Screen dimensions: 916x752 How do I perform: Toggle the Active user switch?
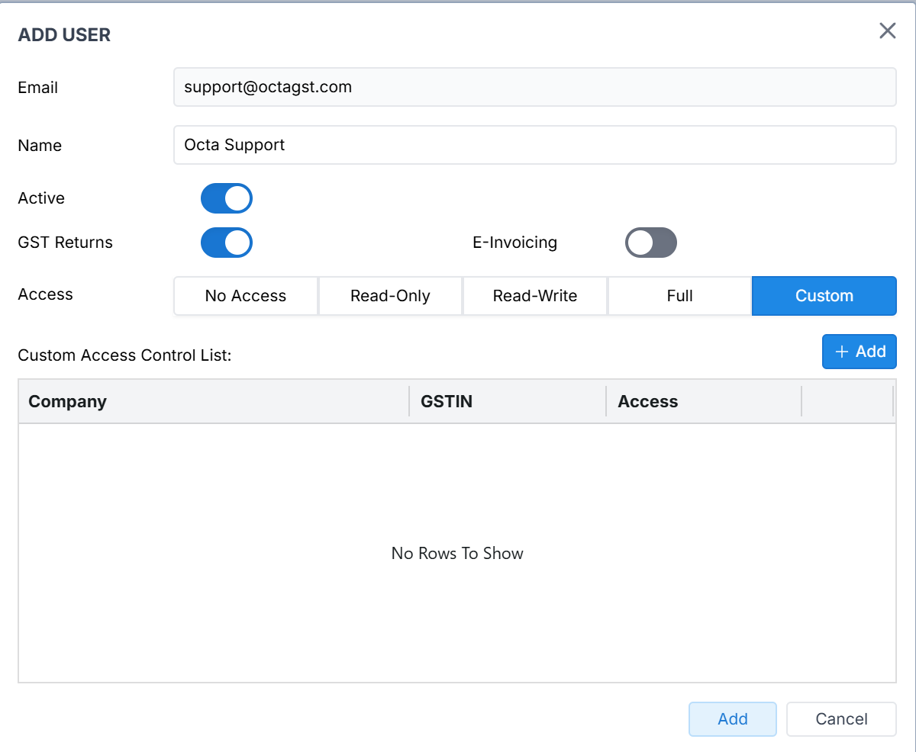click(226, 198)
